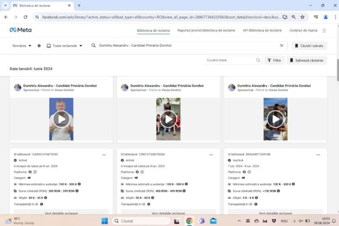
Task: Click info icon beside 400 RON - 499 RON
Action: (x=184, y=191)
